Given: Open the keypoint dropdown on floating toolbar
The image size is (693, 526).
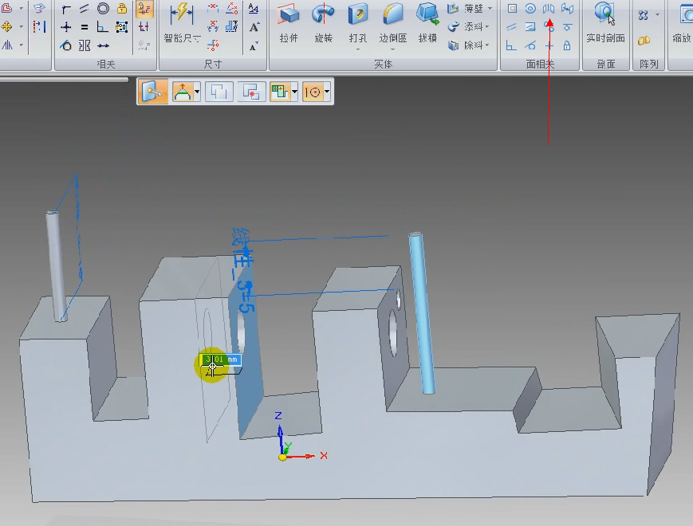Looking at the screenshot, I should pos(327,92).
